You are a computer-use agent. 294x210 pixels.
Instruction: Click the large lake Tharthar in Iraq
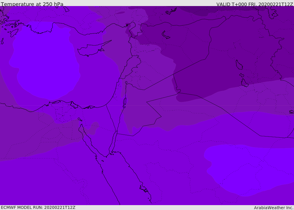coord(239,65)
